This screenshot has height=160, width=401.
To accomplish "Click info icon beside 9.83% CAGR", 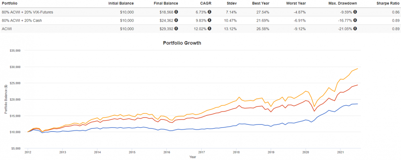I will [209, 20].
